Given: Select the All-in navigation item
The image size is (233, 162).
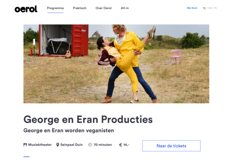Looking at the screenshot, I should [x=125, y=8].
